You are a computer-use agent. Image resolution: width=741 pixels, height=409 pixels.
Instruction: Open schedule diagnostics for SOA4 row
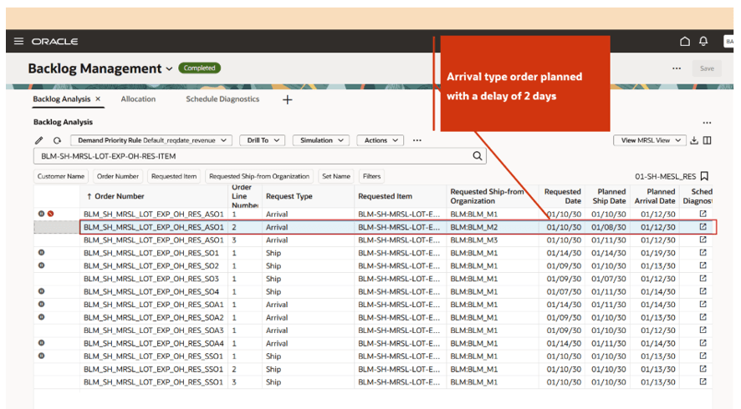click(x=703, y=343)
